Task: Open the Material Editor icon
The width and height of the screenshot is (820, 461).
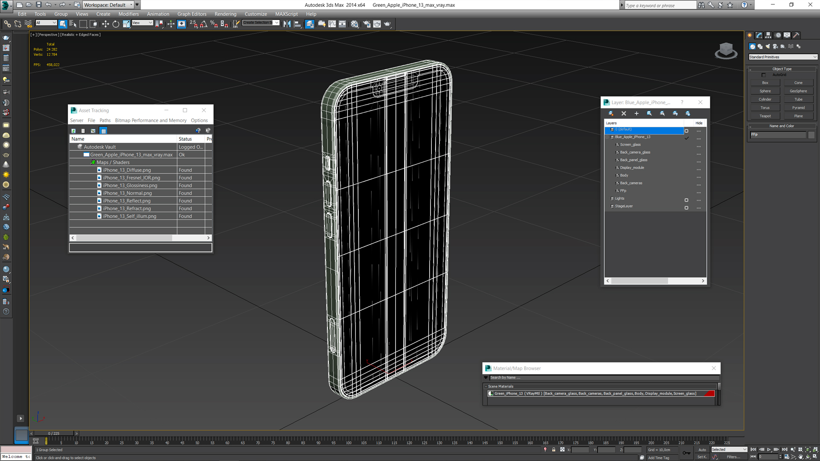Action: (x=354, y=24)
